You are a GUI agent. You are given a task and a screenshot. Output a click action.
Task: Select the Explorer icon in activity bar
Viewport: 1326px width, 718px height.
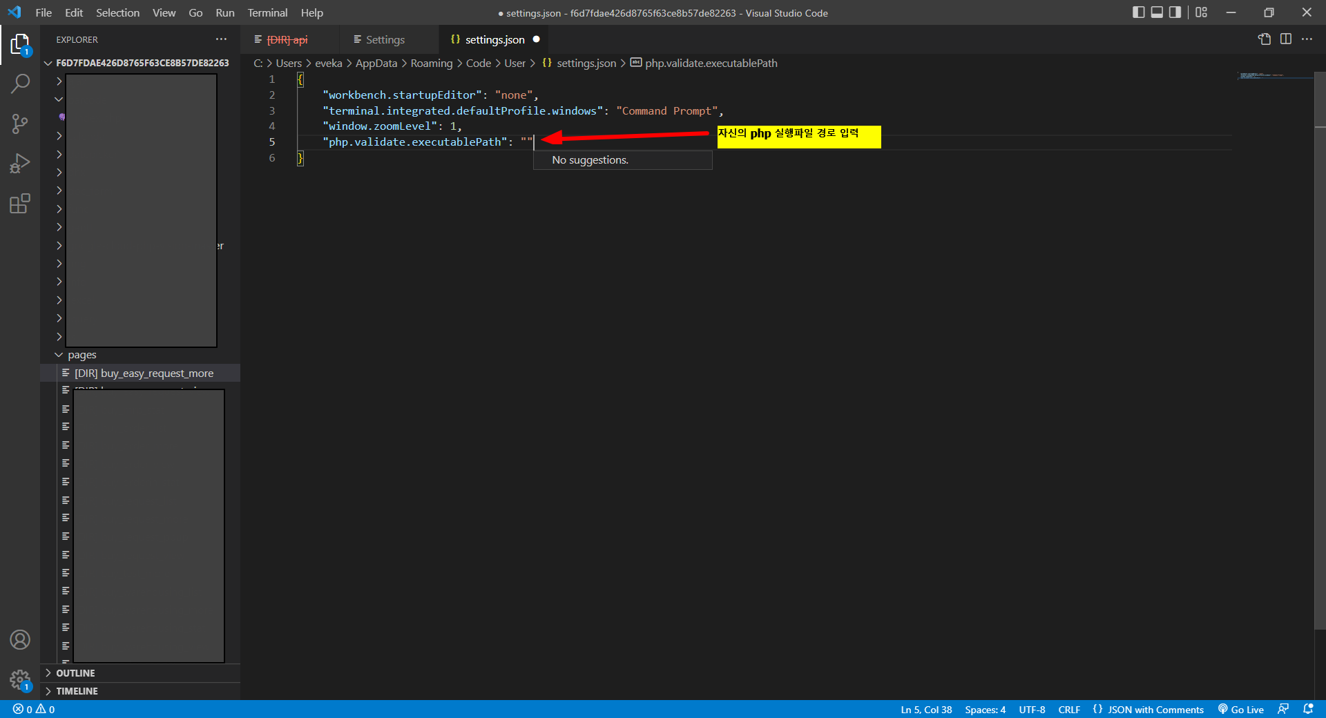coord(20,43)
